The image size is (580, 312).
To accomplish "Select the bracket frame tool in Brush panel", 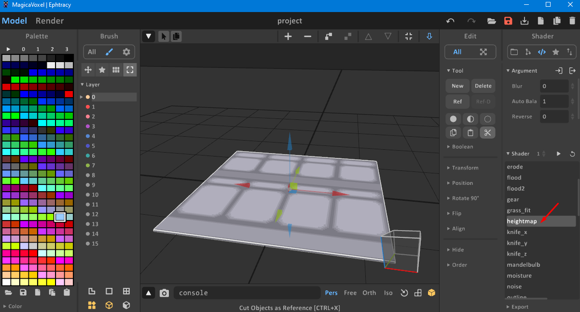I will click(130, 70).
